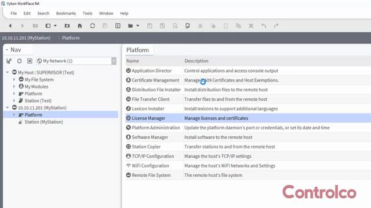371x208 pixels.
Task: Select Station (MyStation) in Nav tree
Action: click(x=44, y=122)
